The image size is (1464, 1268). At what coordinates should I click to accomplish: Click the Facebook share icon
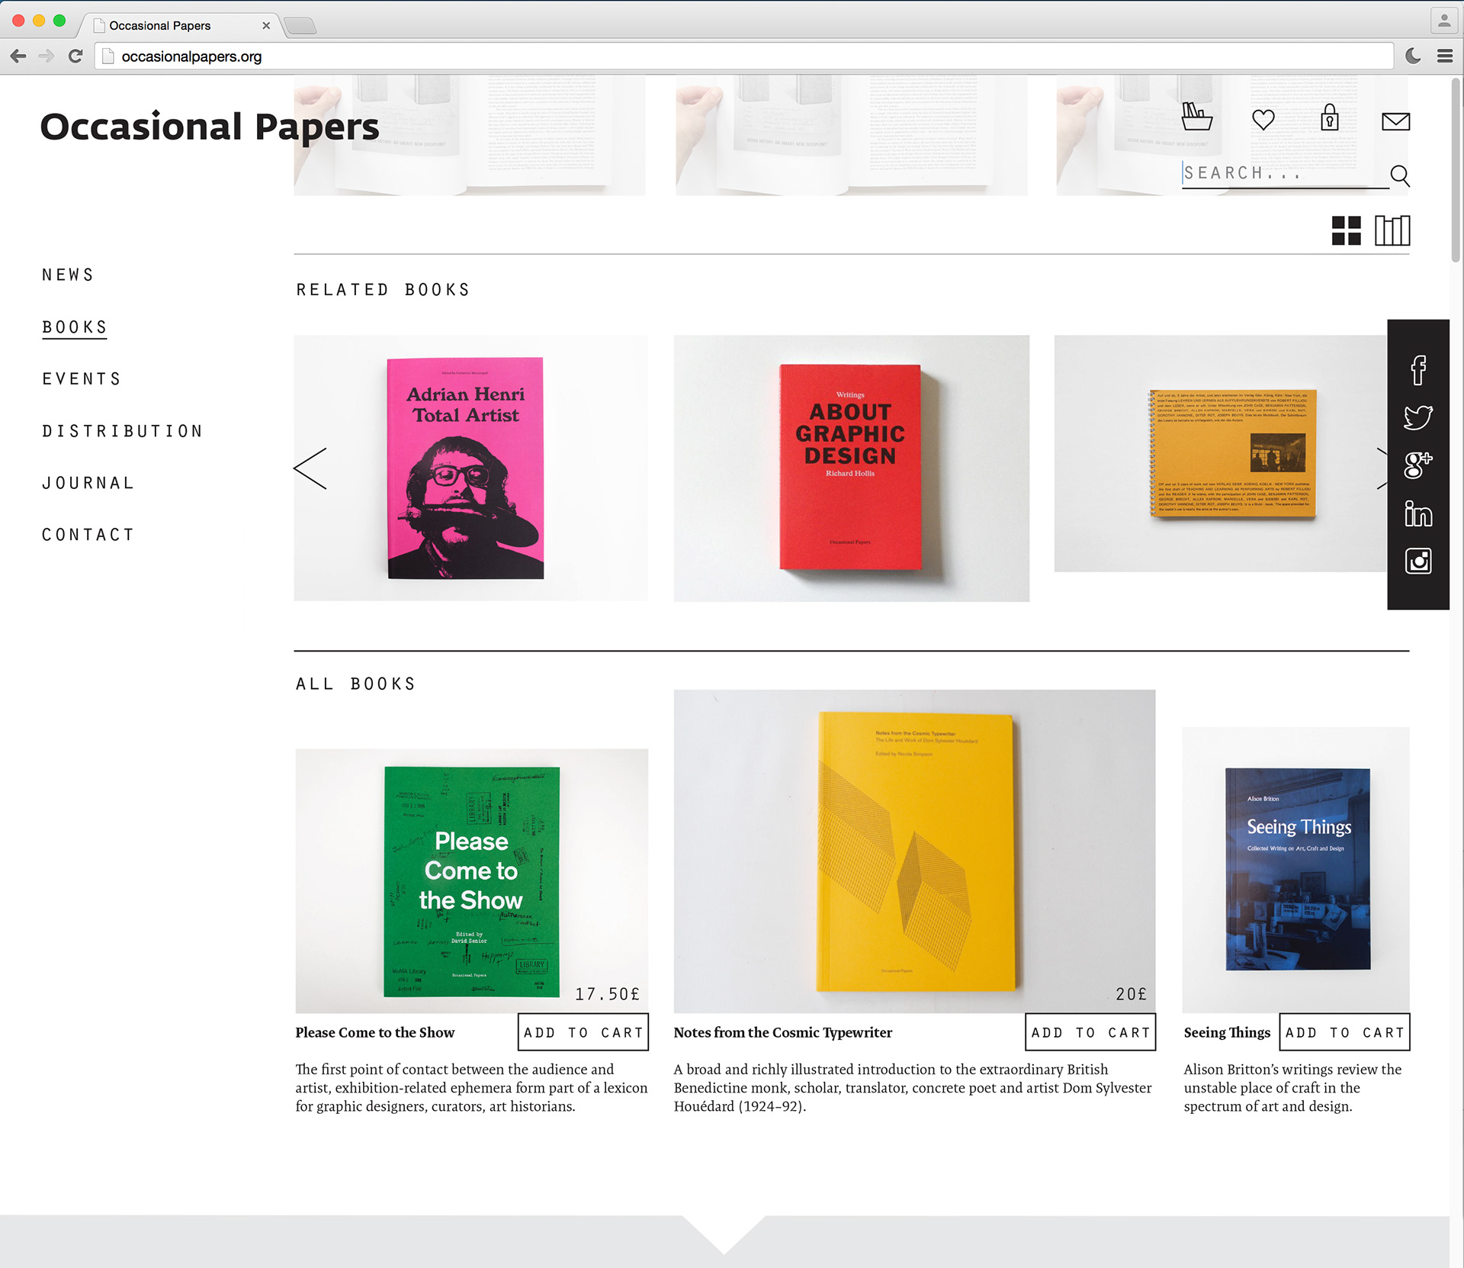click(1417, 370)
